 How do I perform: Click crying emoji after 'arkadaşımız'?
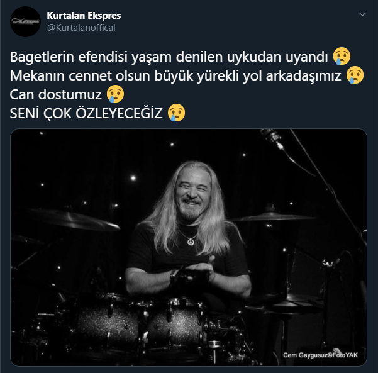pyautogui.click(x=355, y=75)
